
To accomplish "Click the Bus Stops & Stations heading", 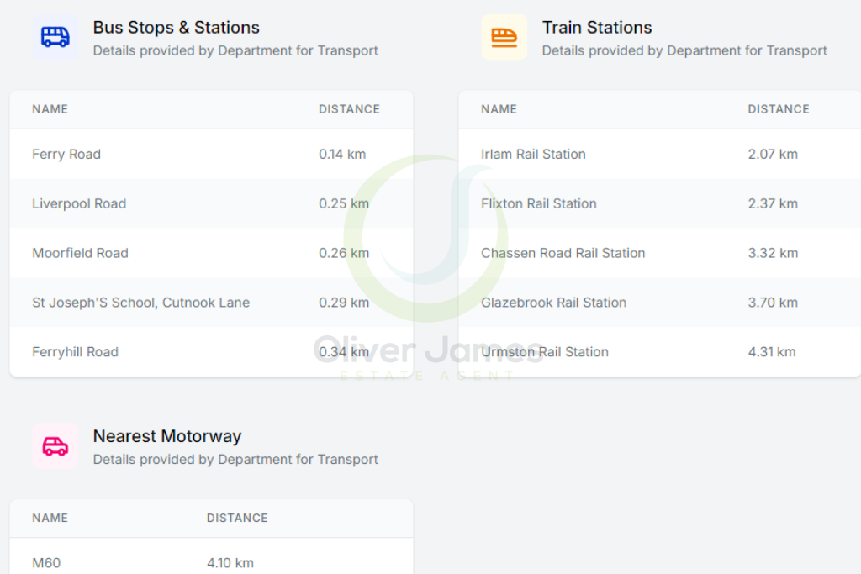I will (176, 28).
